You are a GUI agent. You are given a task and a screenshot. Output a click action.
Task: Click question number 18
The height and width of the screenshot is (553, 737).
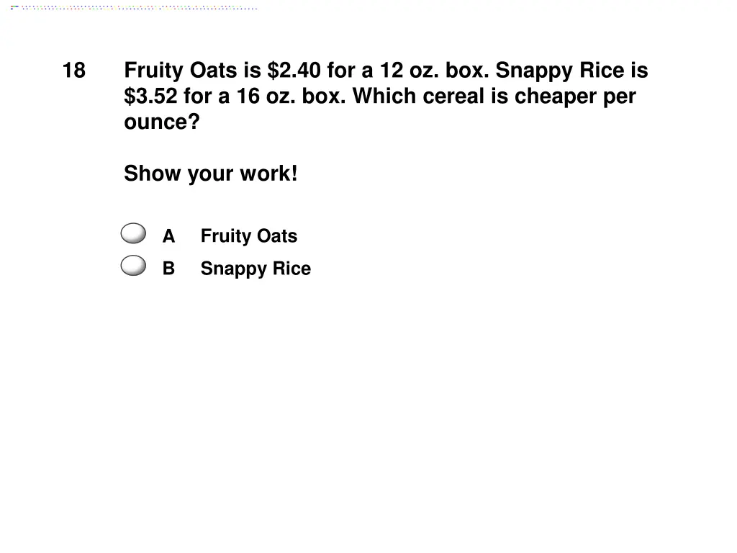coord(74,71)
